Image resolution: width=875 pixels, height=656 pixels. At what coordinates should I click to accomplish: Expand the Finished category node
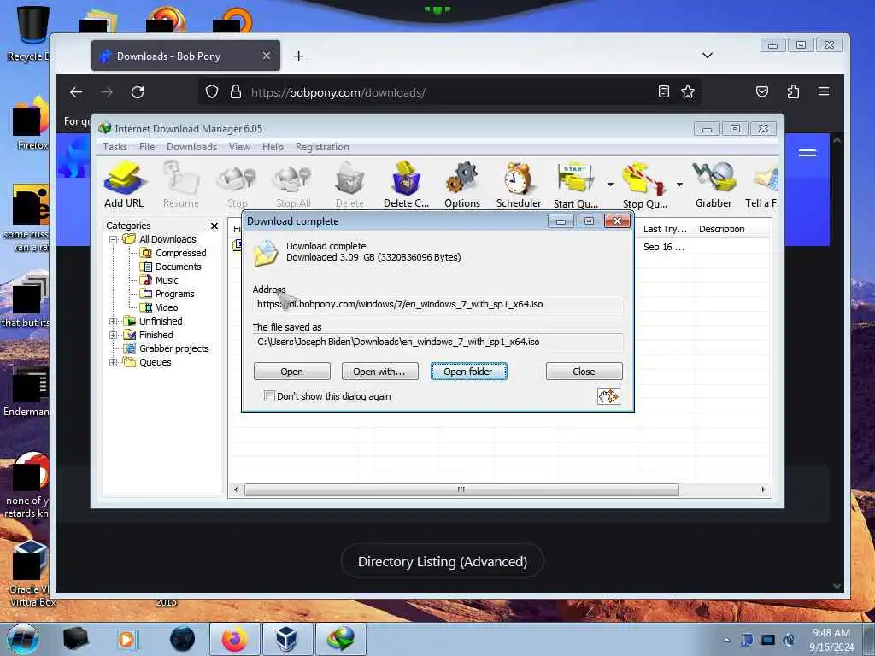click(x=114, y=335)
